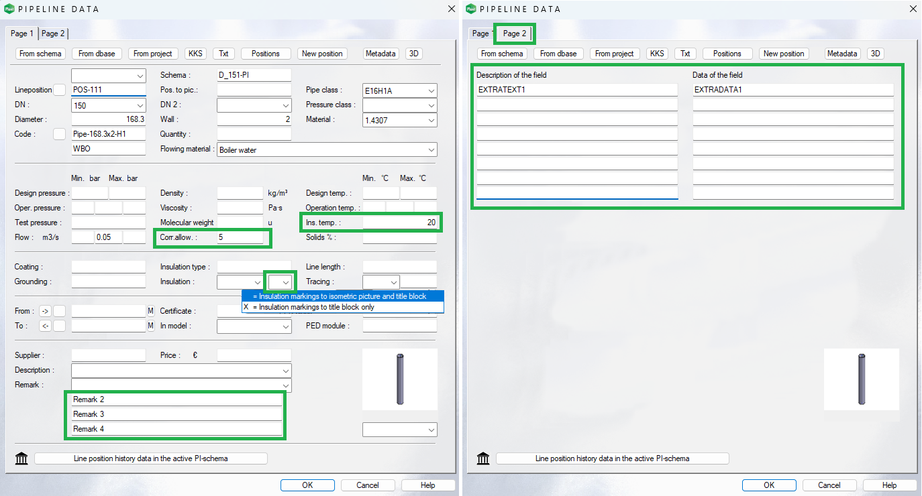Click the small square button next to Code
The image size is (922, 496).
coord(60,134)
